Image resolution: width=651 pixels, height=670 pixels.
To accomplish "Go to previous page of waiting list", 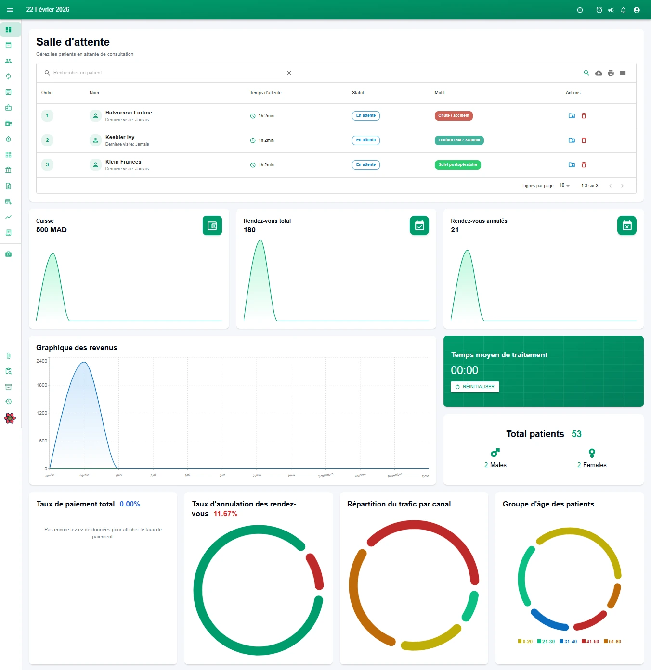I will click(610, 186).
